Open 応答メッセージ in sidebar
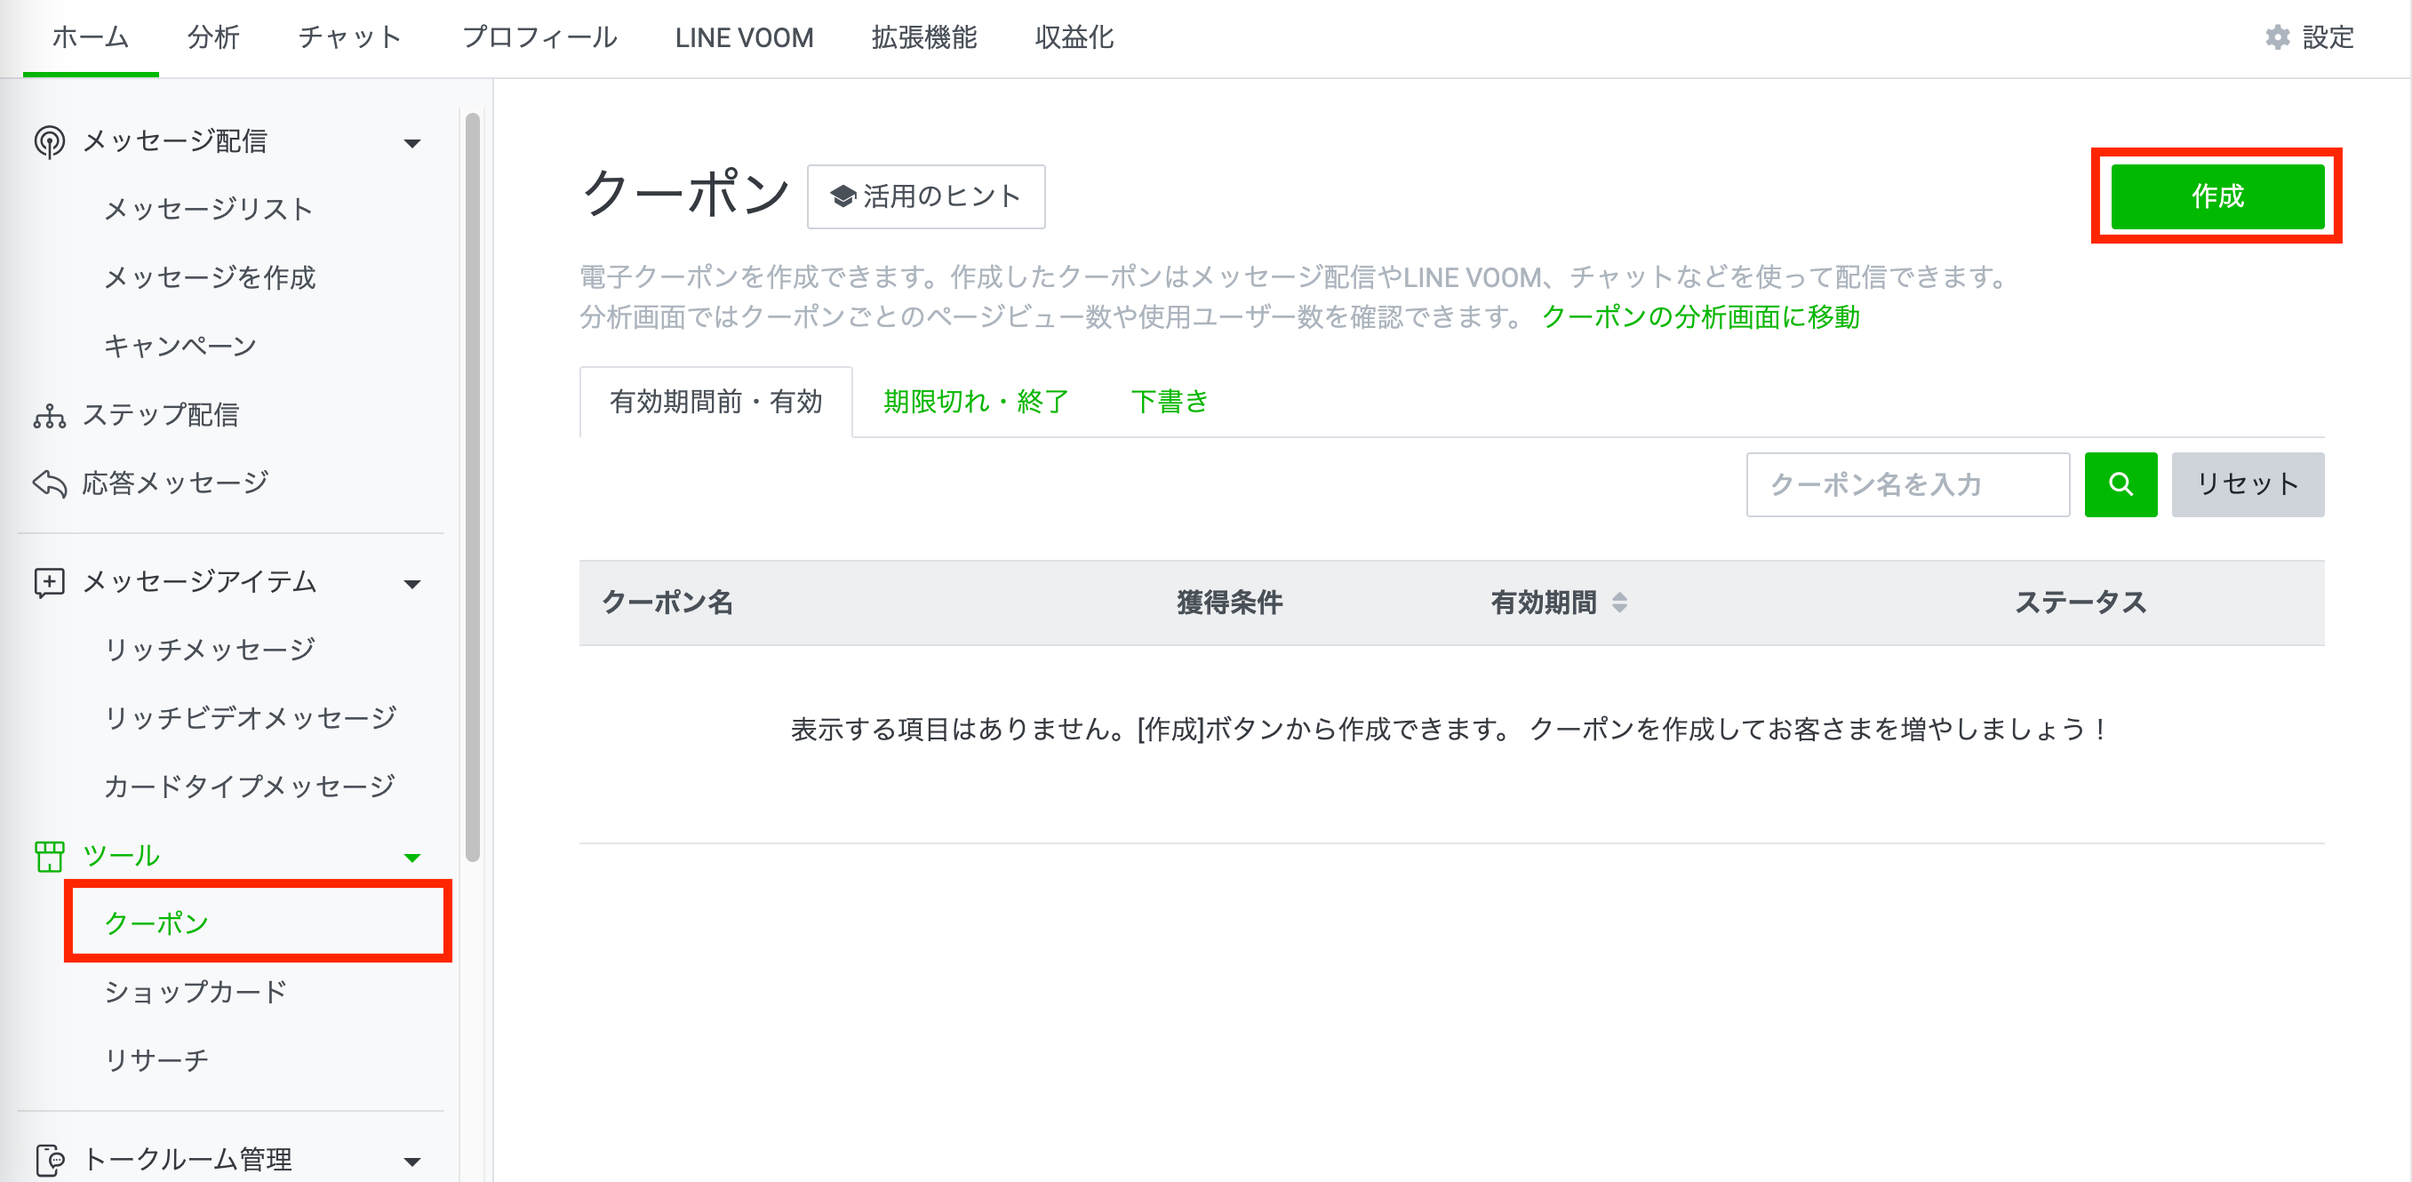2412x1182 pixels. tap(175, 483)
